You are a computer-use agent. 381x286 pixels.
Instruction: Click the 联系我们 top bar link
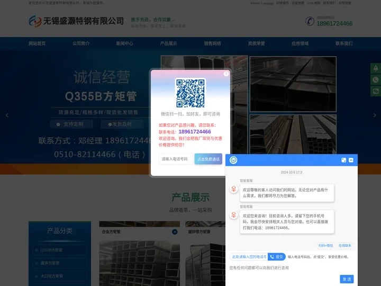pos(329,3)
